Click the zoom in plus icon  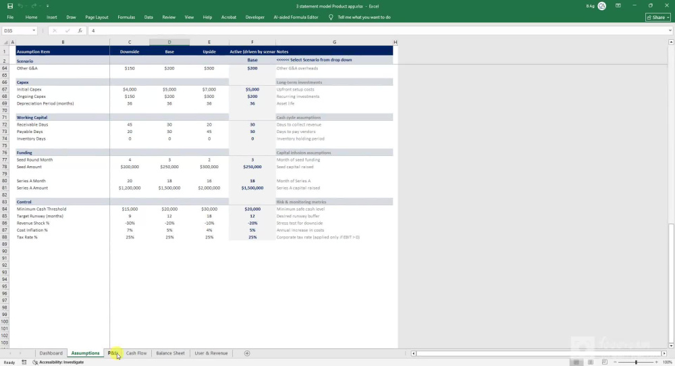[657, 362]
